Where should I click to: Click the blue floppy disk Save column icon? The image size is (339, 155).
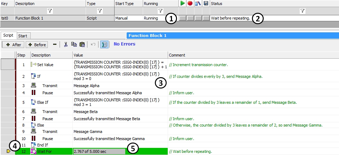(x=206, y=4)
